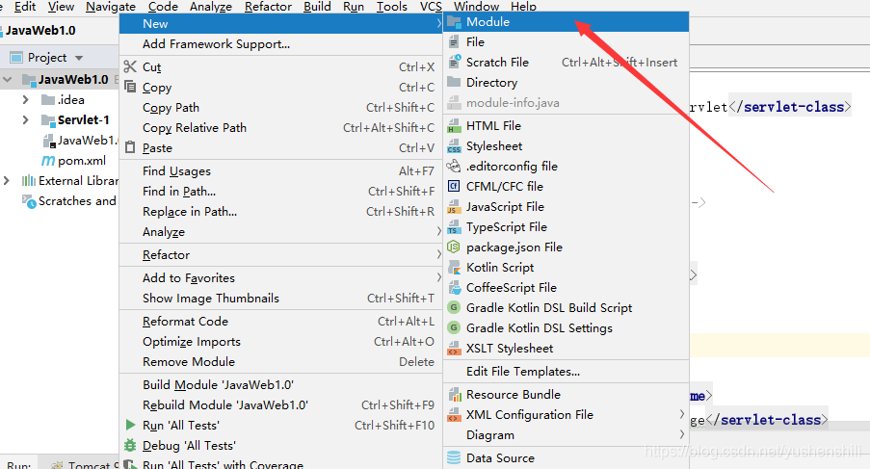Viewport: 870px width, 469px height.
Task: Click the Stylesheet CSS icon
Action: (454, 146)
